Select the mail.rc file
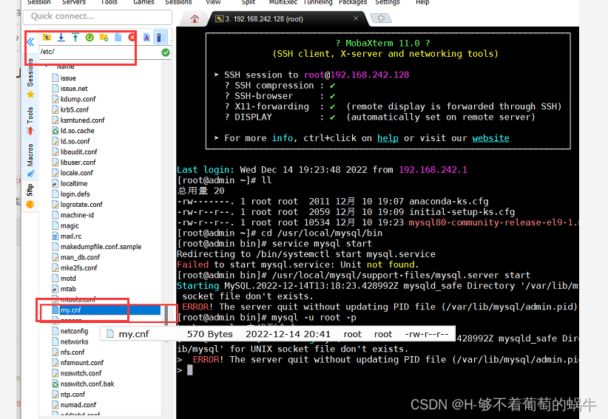608x419 pixels. click(x=71, y=236)
